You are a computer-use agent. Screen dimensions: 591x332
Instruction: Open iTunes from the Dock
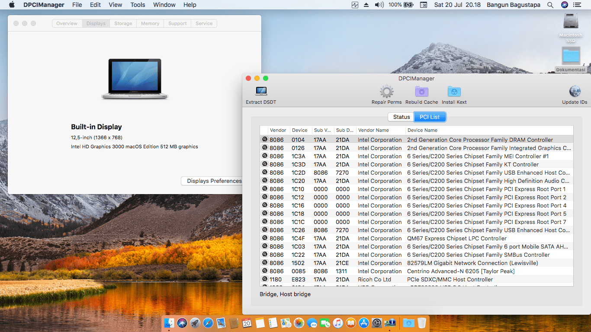coord(338,322)
